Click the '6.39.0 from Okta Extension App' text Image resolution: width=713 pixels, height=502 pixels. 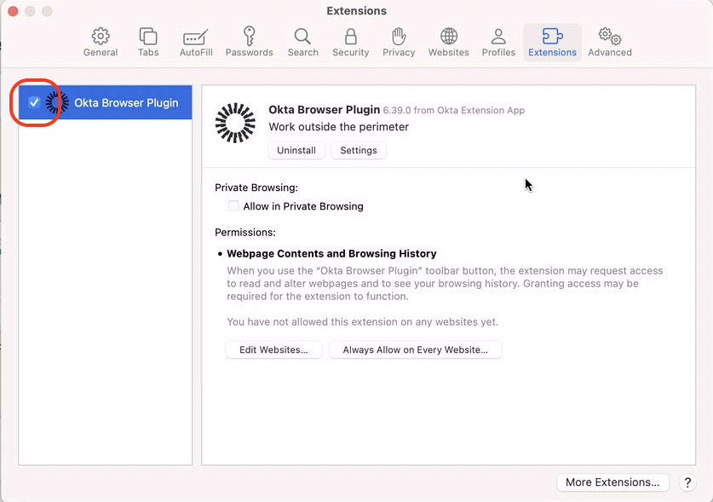(x=454, y=110)
